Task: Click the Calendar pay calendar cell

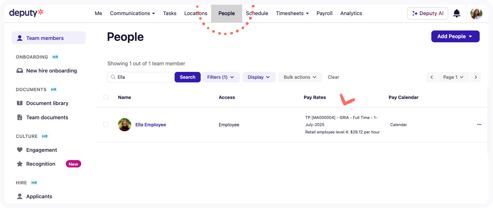Action: click(398, 125)
